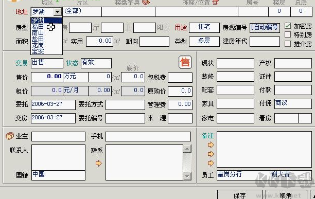Click the 看房 input field
The image size is (315, 199).
pos(287,118)
